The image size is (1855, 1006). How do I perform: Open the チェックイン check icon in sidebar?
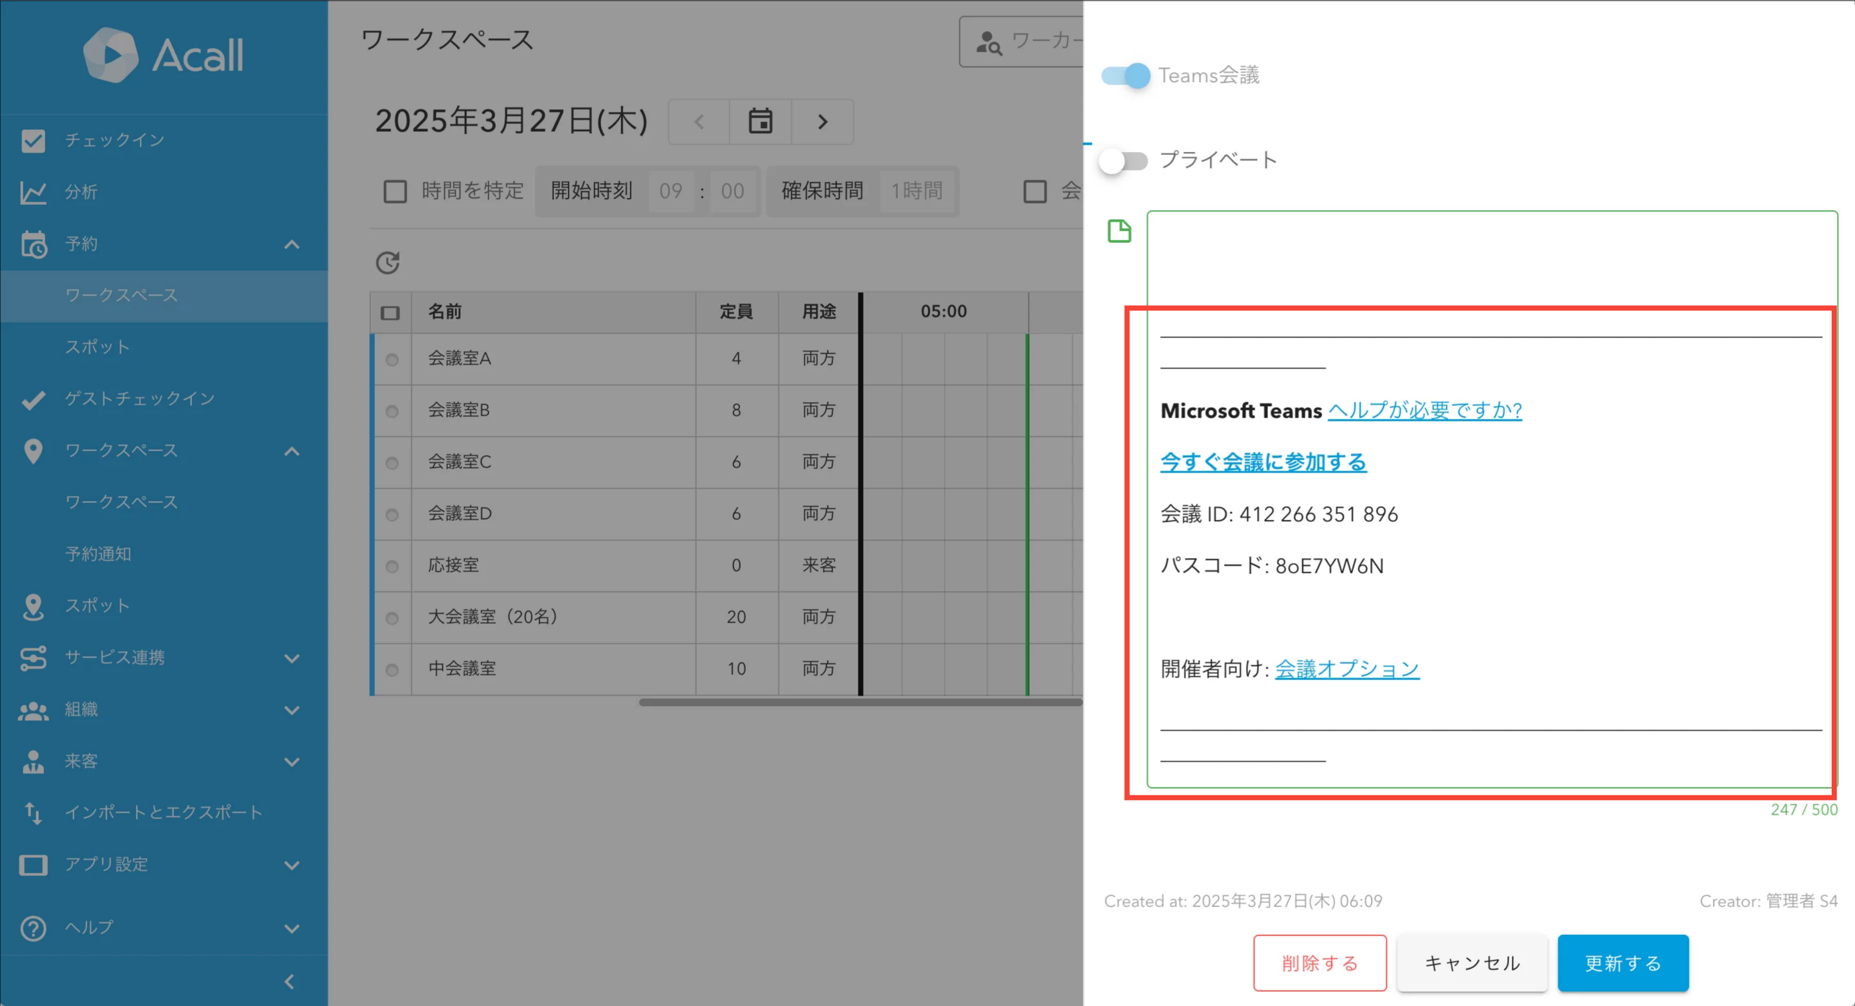point(33,140)
